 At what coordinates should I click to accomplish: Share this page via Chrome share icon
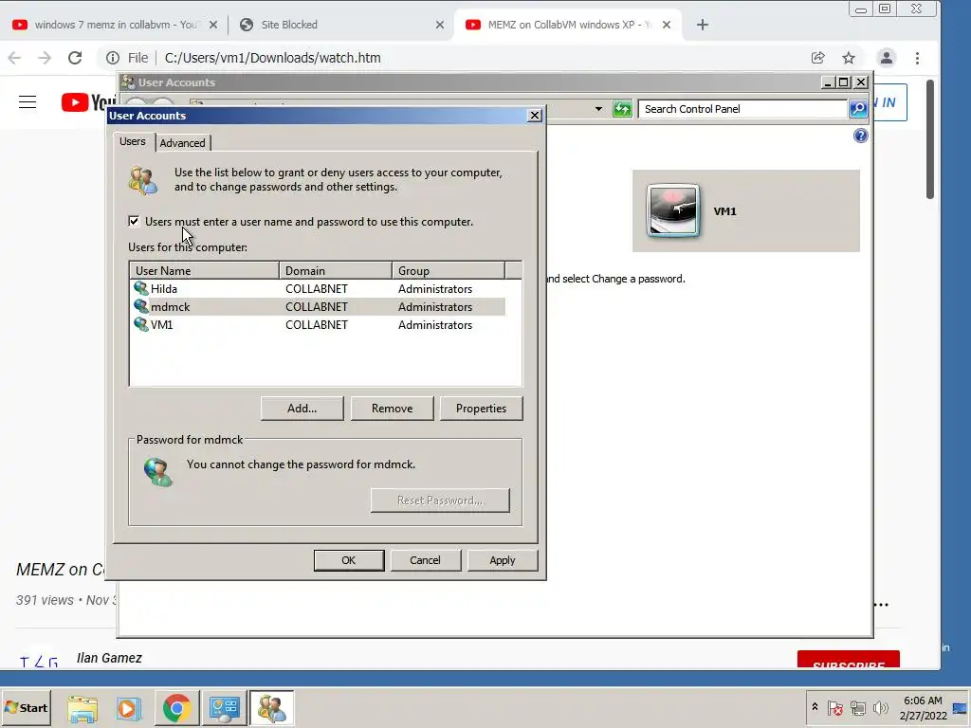click(x=818, y=58)
